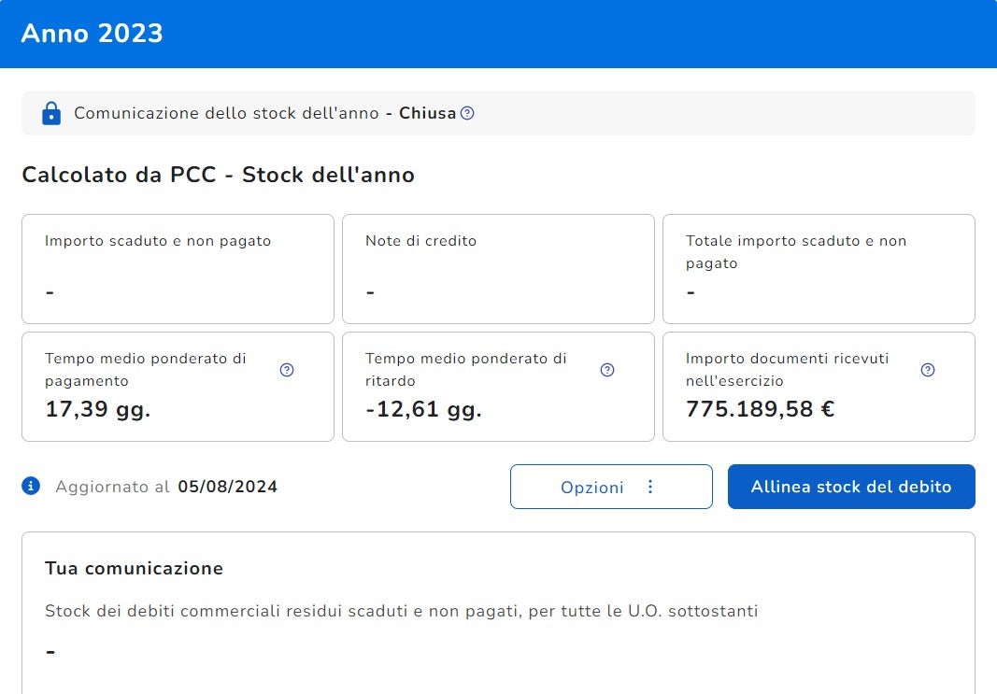
Task: Click the 775.189,58 € amount
Action: (760, 409)
